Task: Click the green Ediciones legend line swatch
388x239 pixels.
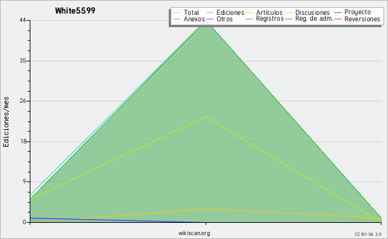Action: [210, 13]
